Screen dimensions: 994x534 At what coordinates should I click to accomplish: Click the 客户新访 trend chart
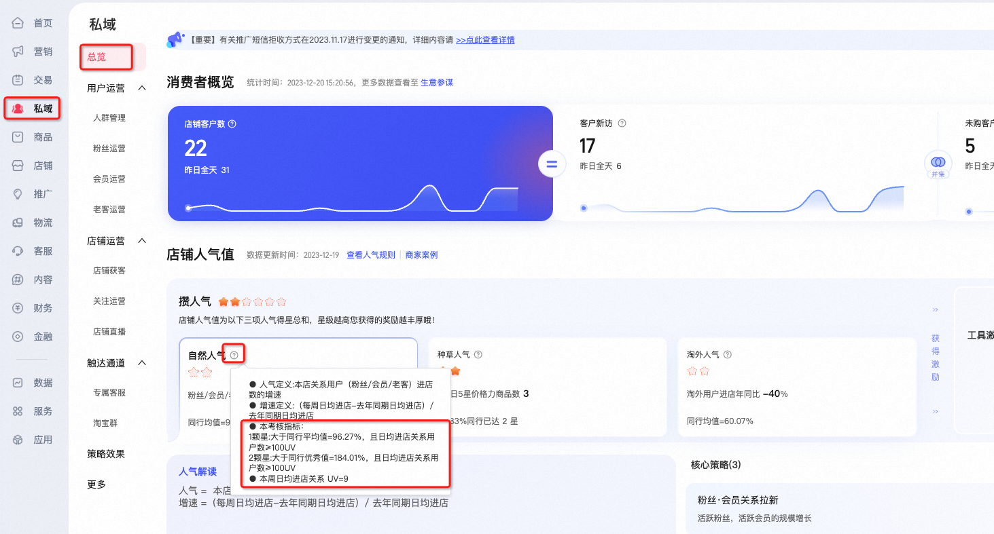tap(743, 199)
